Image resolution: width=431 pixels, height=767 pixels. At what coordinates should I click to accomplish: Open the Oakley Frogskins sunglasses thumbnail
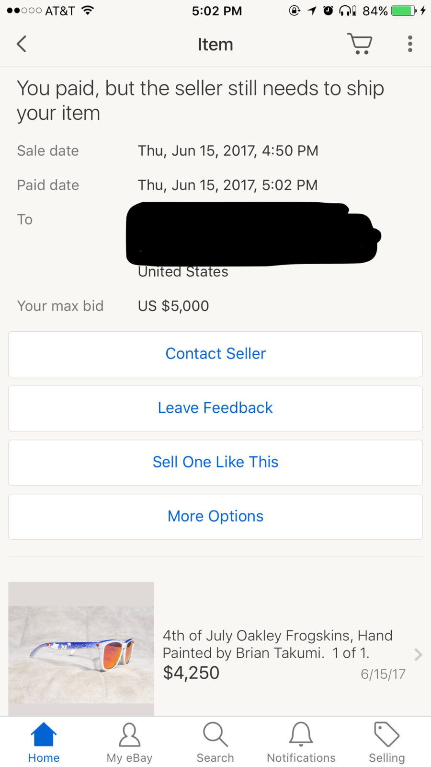point(81,649)
